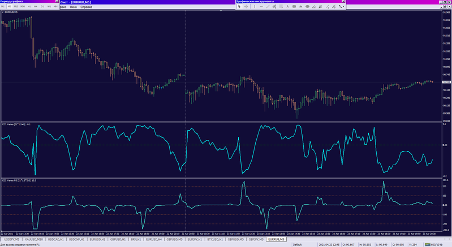The height and width of the screenshot is (247, 452).
Task: Switch chart to D1 timeframe
Action: point(42,6)
